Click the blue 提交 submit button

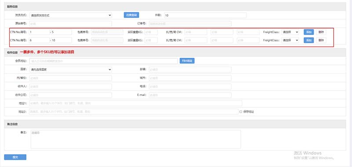[15, 157]
